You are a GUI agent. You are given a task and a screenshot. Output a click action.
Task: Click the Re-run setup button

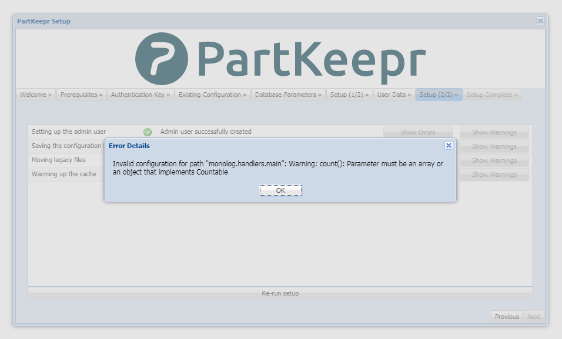click(280, 293)
